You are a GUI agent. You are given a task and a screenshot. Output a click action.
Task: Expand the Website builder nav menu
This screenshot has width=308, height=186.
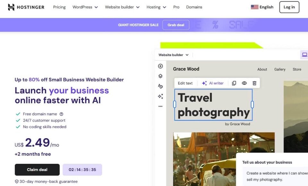point(122,7)
